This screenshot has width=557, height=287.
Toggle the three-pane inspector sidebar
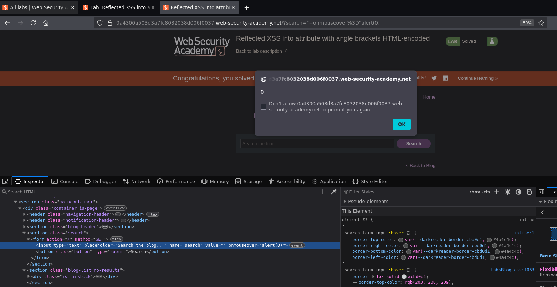(541, 192)
